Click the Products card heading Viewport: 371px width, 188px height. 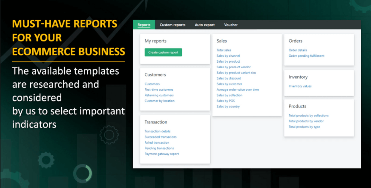[x=297, y=106]
